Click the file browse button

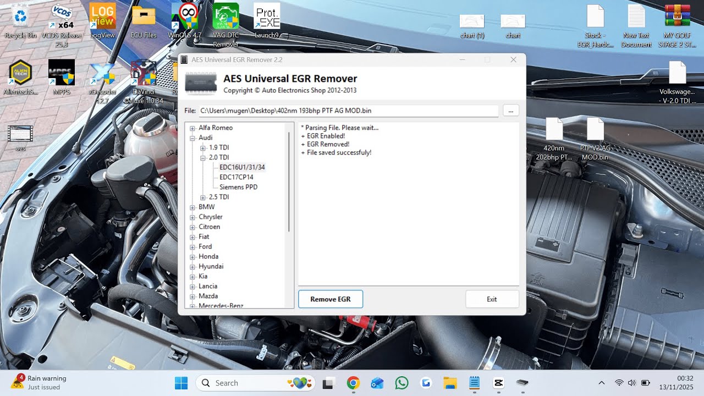pos(510,110)
